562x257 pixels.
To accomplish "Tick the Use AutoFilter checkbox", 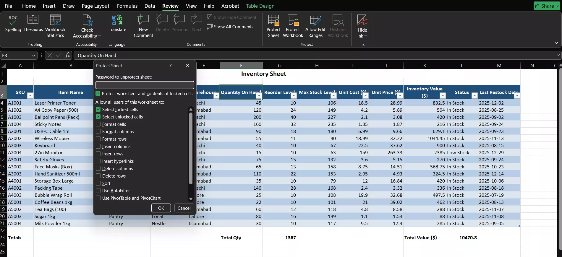I will pyautogui.click(x=98, y=191).
